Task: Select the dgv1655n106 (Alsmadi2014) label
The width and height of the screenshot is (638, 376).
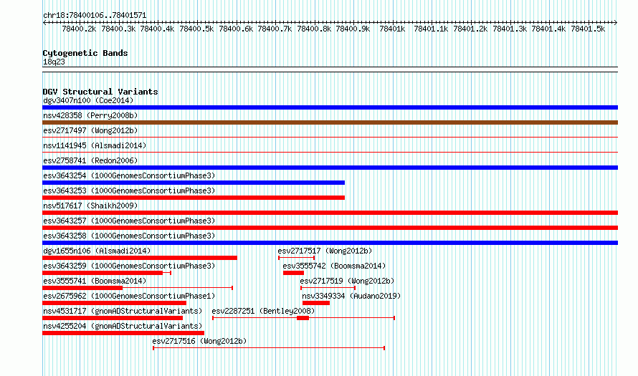Action: coord(97,251)
